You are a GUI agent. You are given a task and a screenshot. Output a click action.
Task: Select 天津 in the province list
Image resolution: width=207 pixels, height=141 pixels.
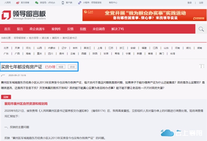(x=17, y=48)
